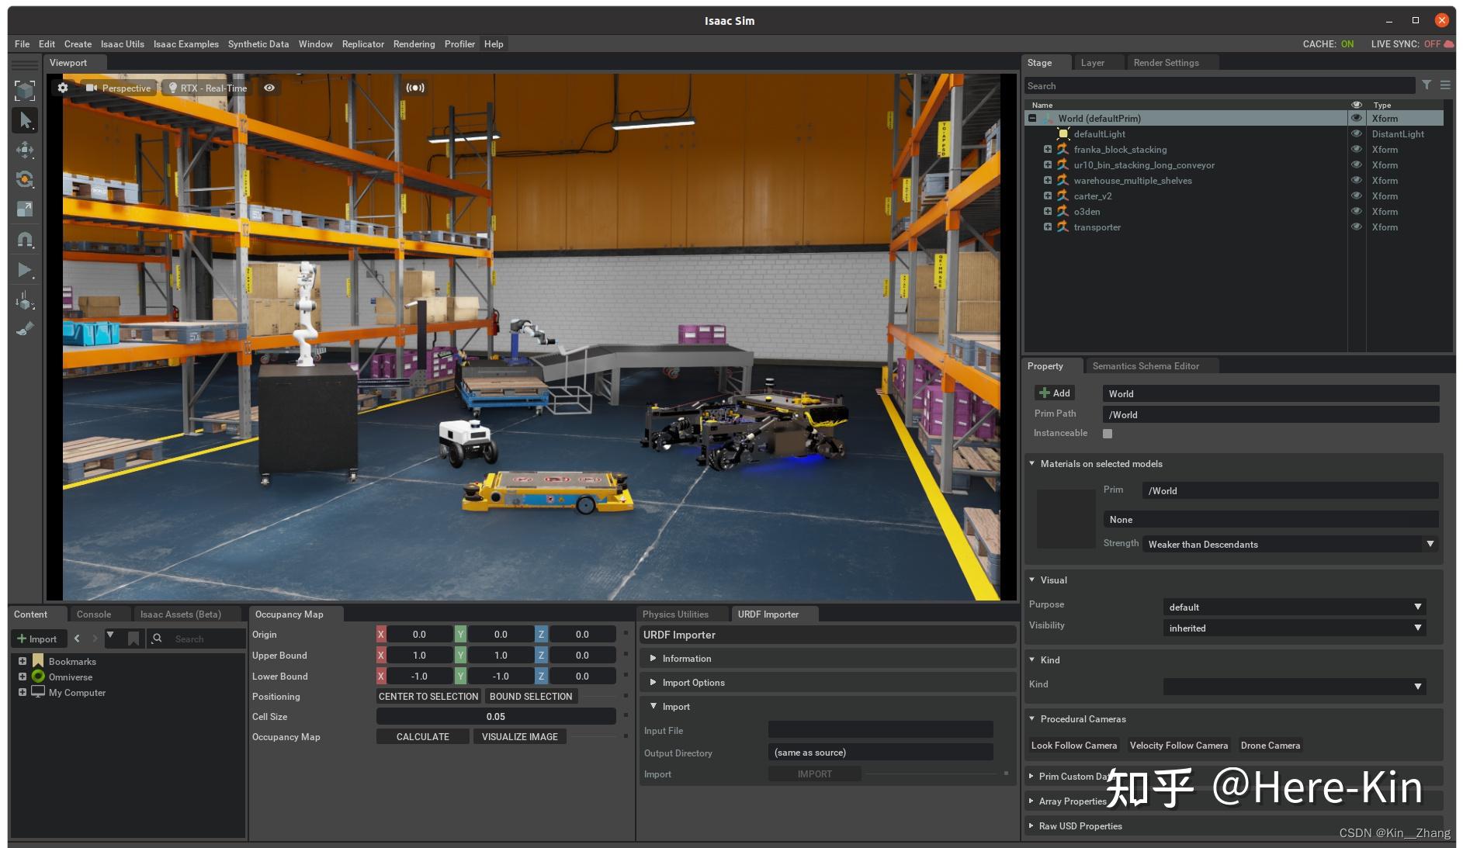Open viewport show/hide eye menu
Image resolution: width=1463 pixels, height=848 pixels.
269,88
